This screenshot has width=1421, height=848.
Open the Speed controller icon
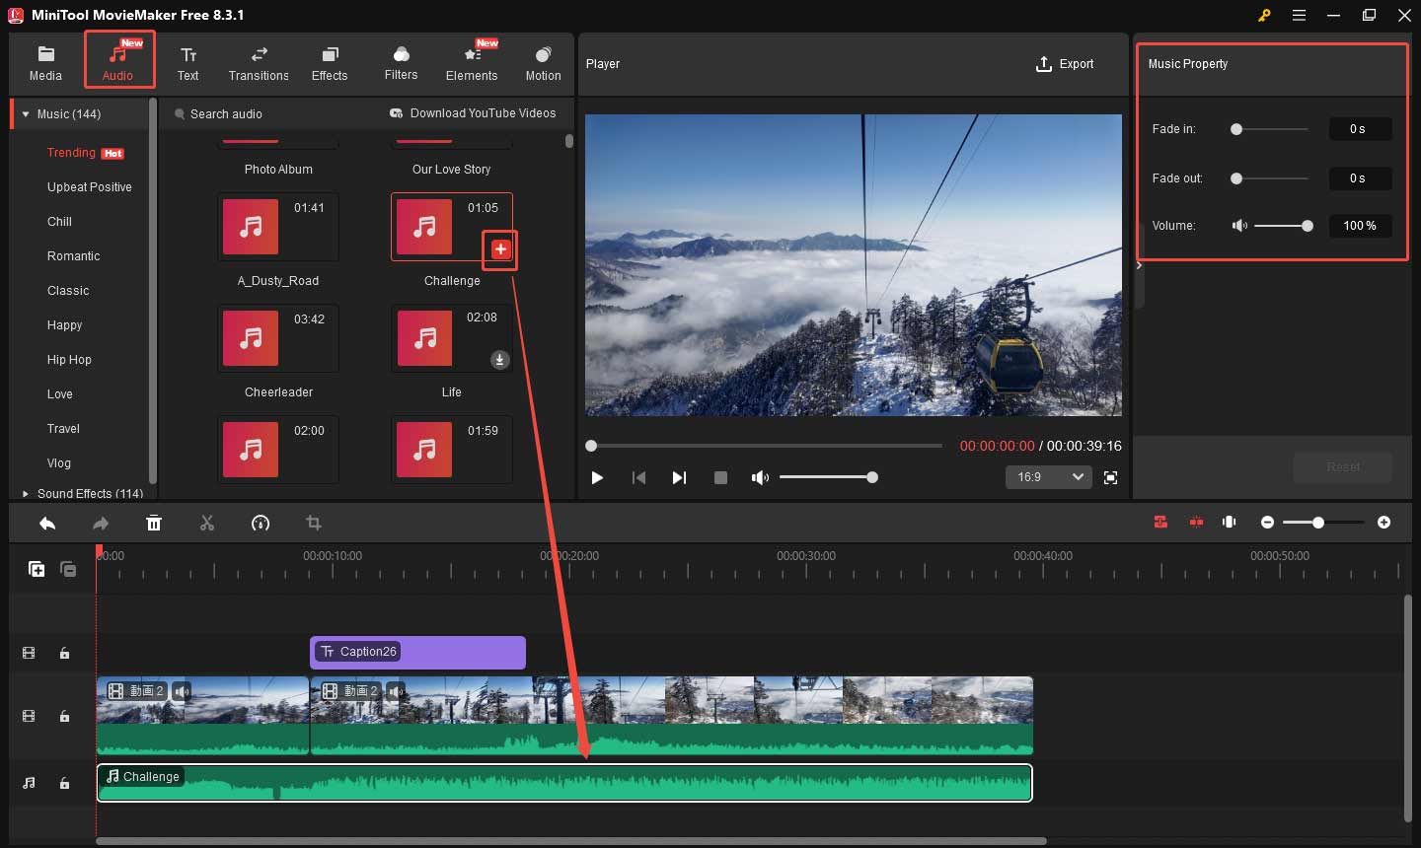[x=261, y=523]
